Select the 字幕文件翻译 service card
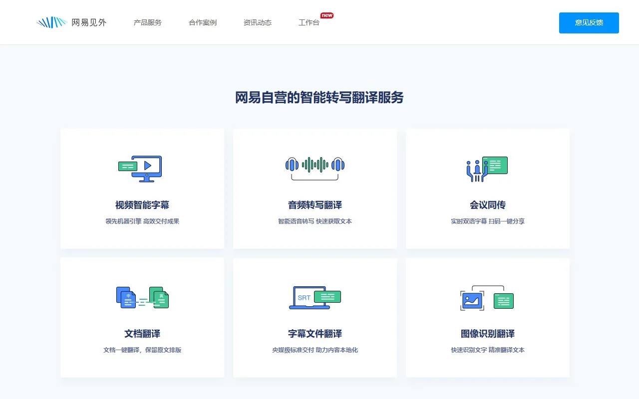 315,318
